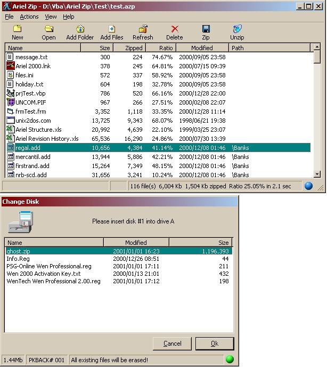Click the Open archive toolbar icon

pyautogui.click(x=48, y=29)
